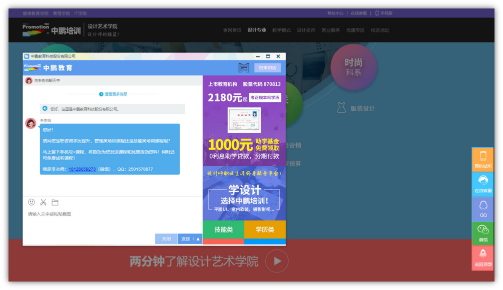Image resolution: width=503 pixels, height=290 pixels.
Task: Click the diploma certificate image
Action: [x=244, y=120]
